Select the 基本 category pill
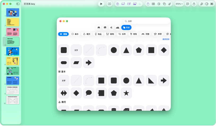Screen dimensions: 216x126 [75, 34]
